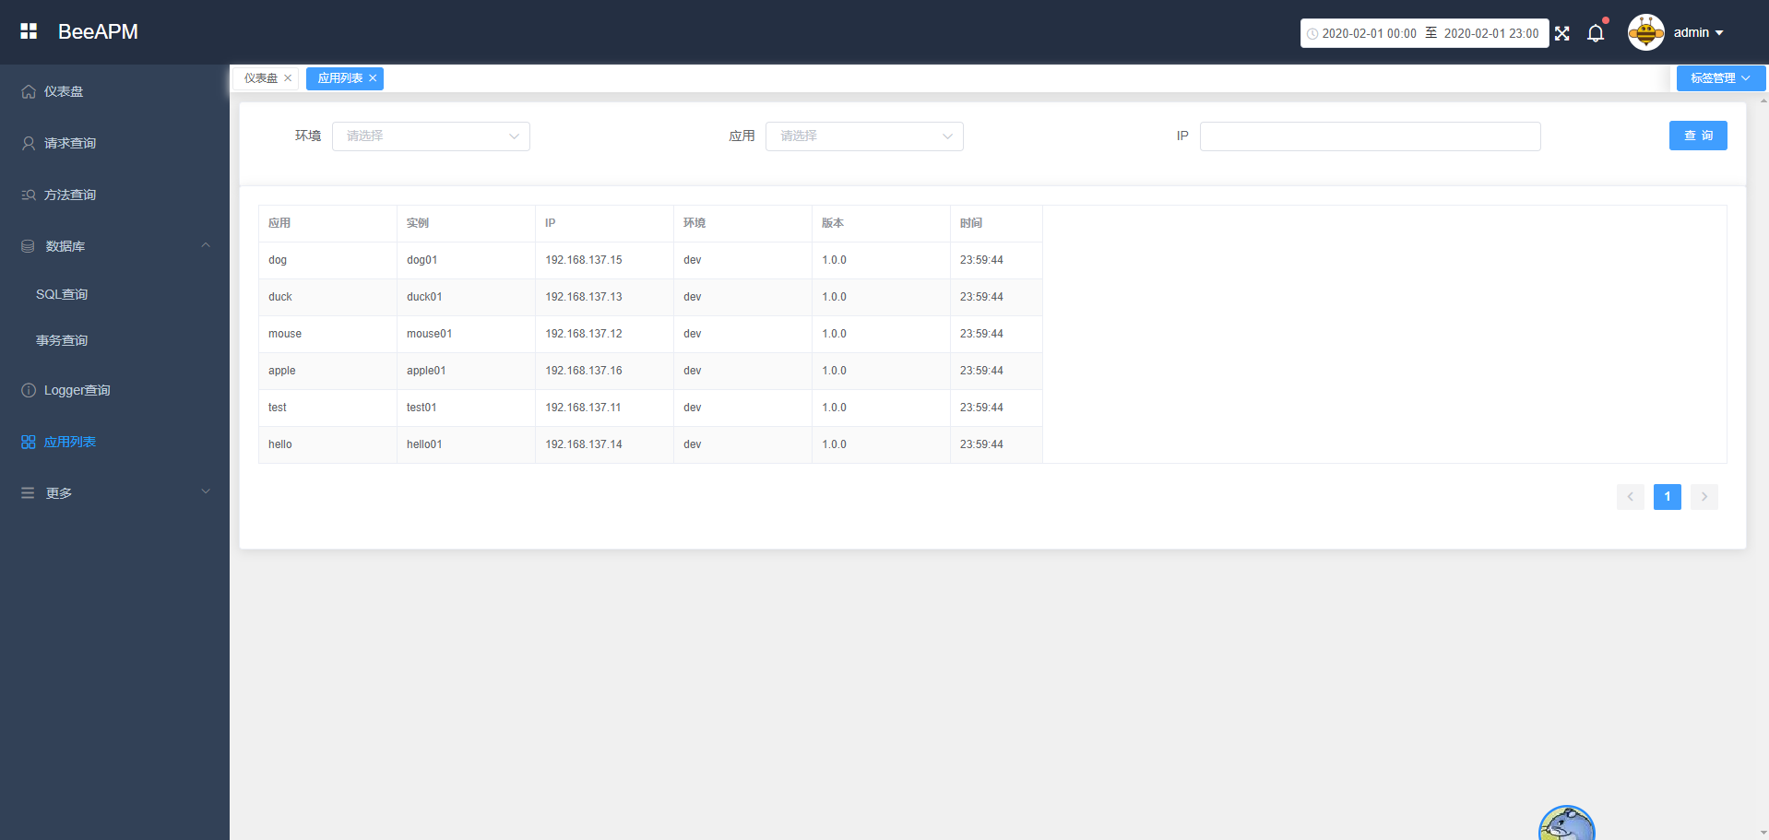The height and width of the screenshot is (840, 1769).
Task: Click the floating mascot icon at the bottom
Action: click(1566, 823)
